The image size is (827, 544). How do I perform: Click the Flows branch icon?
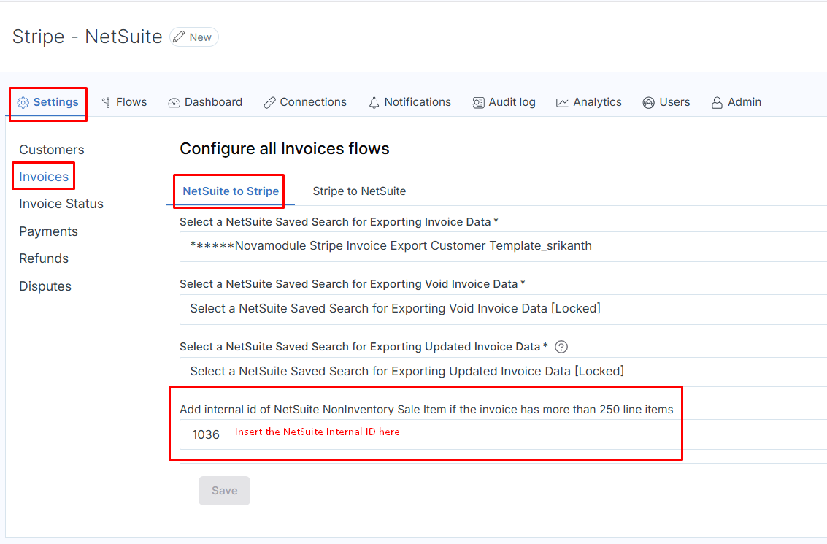point(107,102)
